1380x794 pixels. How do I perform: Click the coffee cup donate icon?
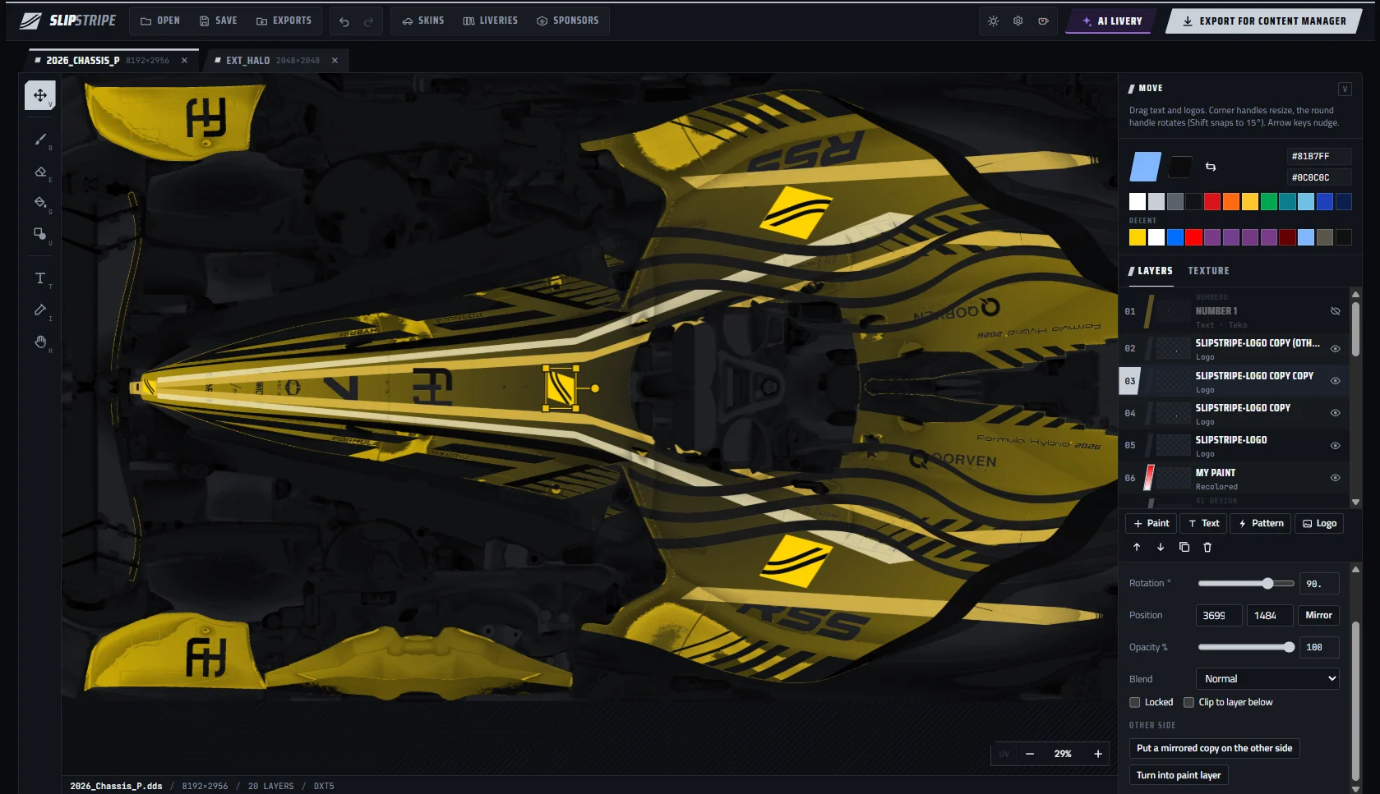pos(1043,21)
